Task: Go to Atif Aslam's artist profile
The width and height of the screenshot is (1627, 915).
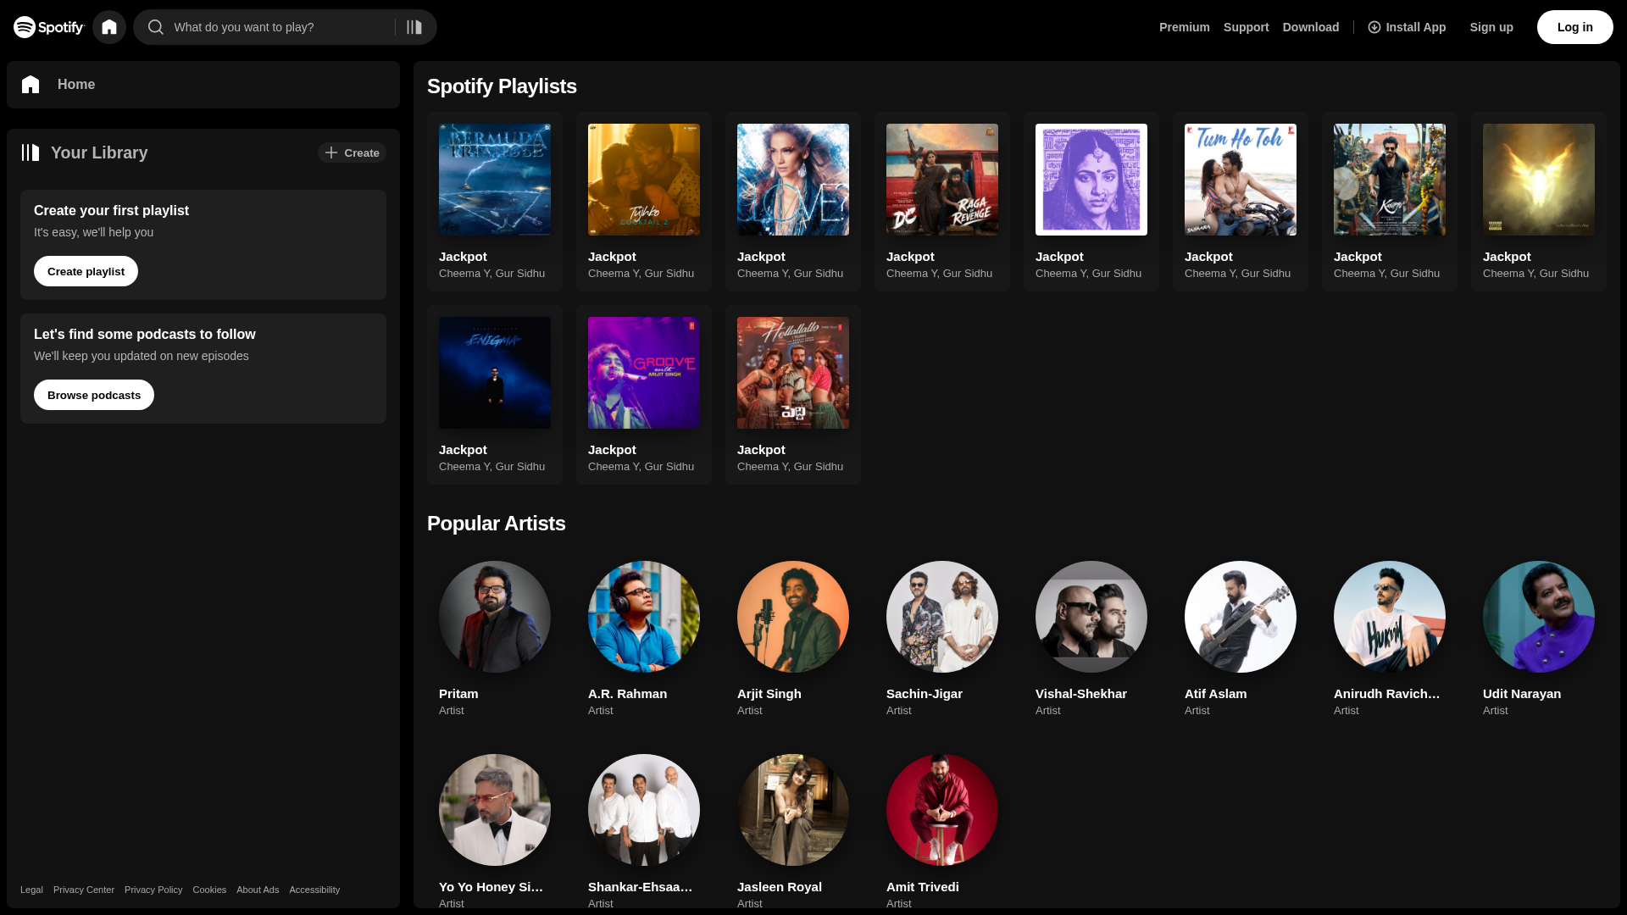Action: coord(1241,639)
